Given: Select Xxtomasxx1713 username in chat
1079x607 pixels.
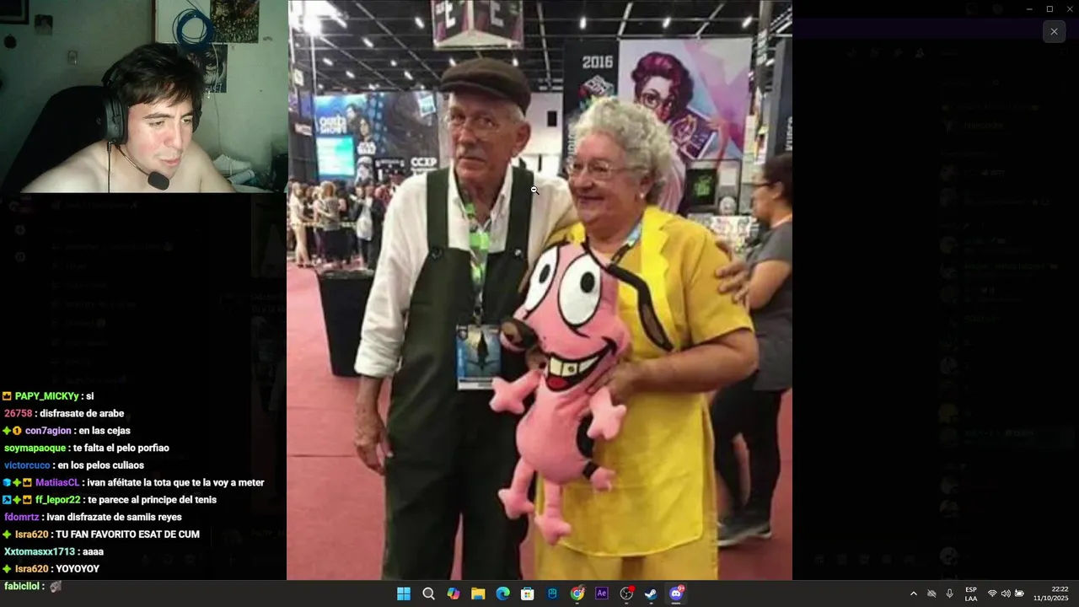Looking at the screenshot, I should [x=40, y=552].
